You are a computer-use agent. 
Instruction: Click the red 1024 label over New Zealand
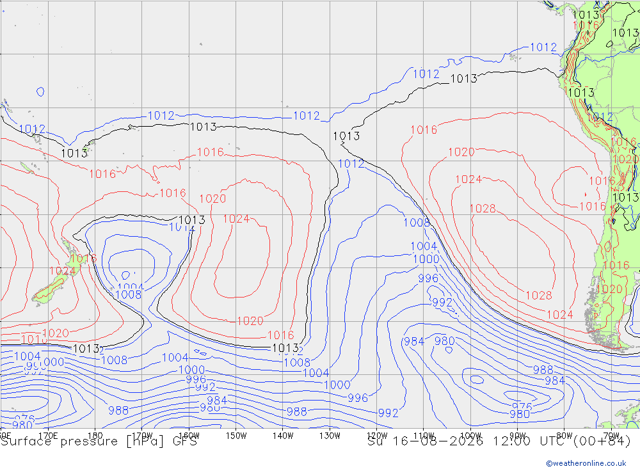point(62,271)
